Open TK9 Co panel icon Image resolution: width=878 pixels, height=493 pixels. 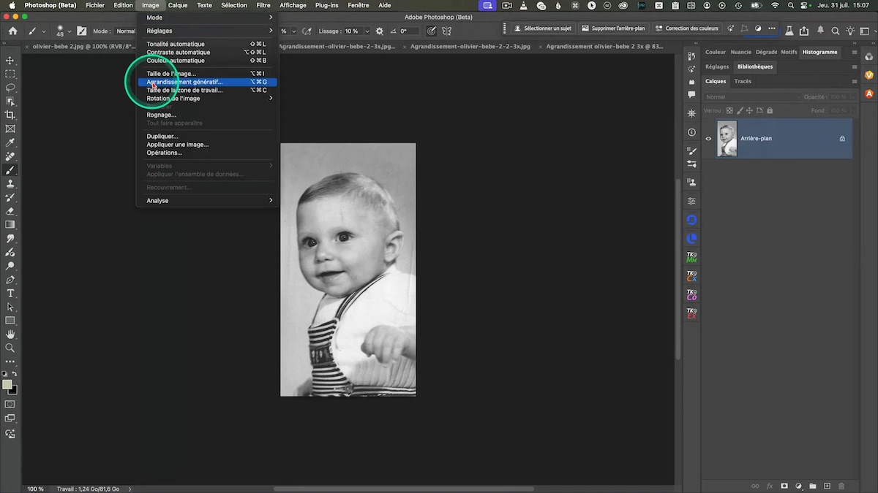(691, 295)
